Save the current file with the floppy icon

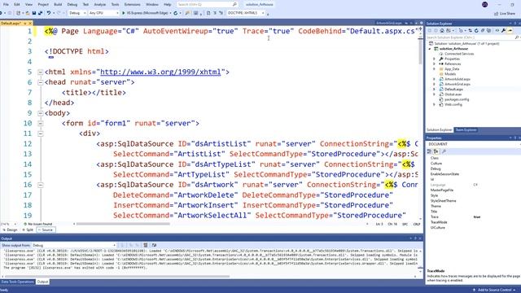[x=34, y=13]
